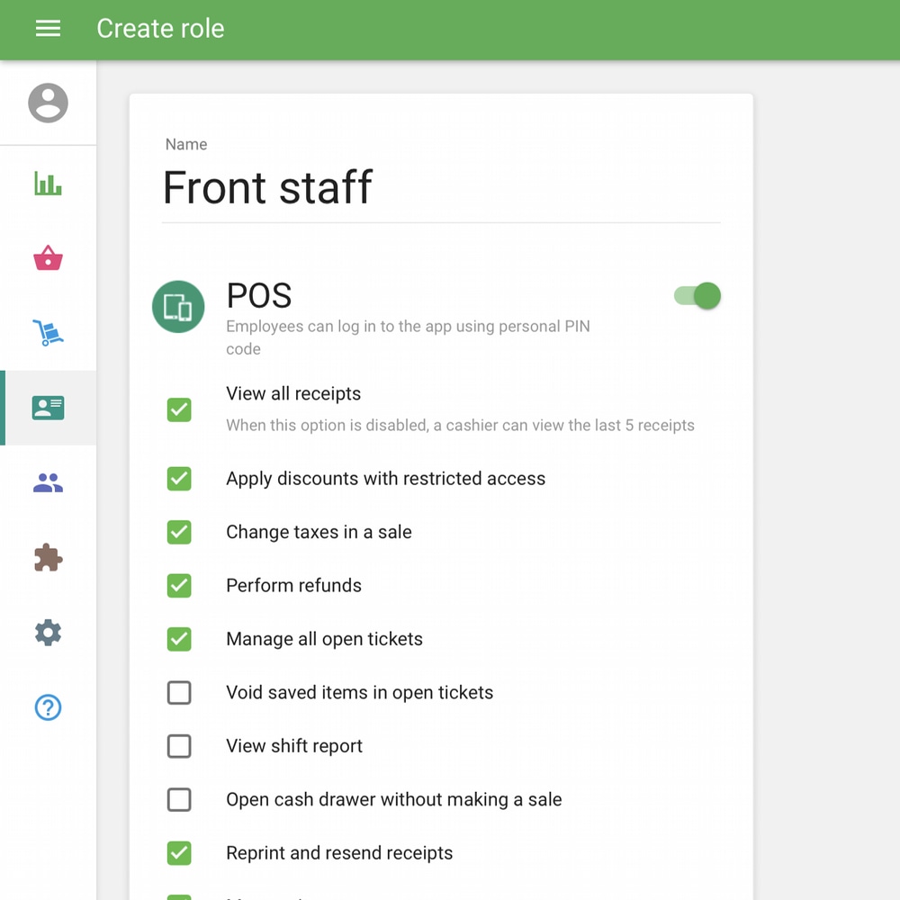Go to Reports via bar chart icon
This screenshot has height=900, width=900.
[49, 184]
